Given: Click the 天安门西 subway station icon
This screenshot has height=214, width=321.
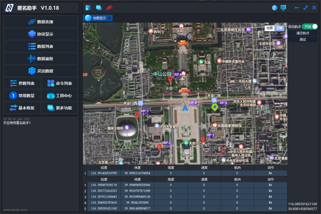Looking at the screenshot, I should tap(140, 103).
